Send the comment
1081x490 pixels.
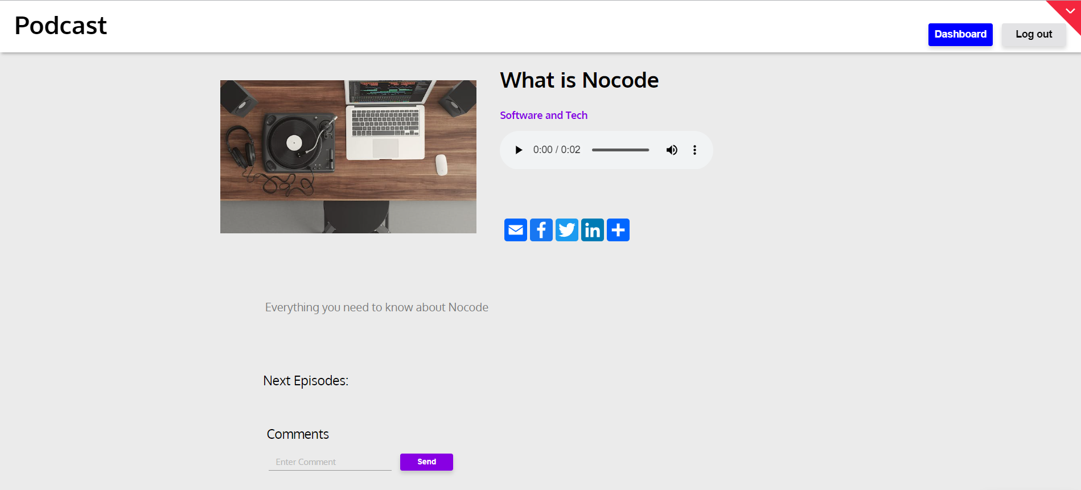(x=426, y=462)
